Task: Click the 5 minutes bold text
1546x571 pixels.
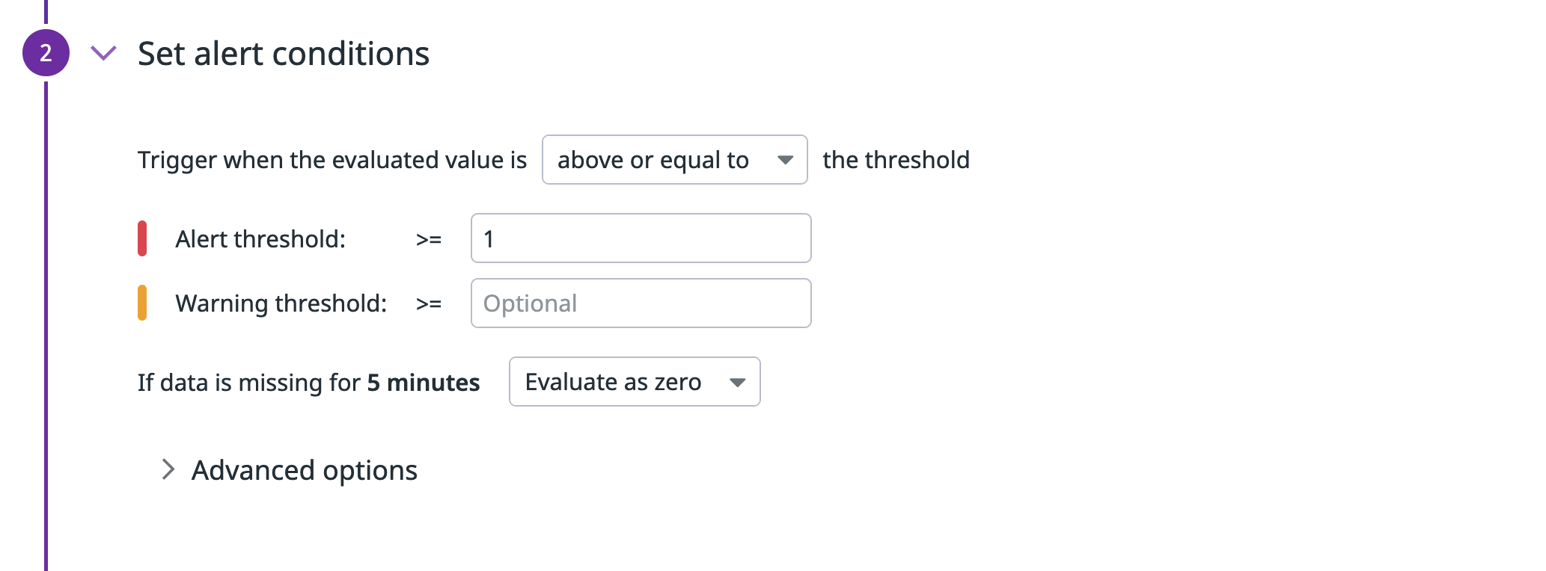Action: point(423,382)
